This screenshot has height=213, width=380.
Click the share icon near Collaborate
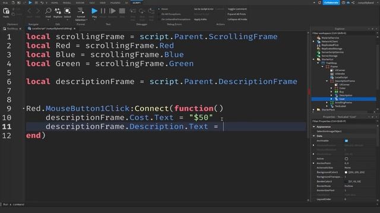[353, 2]
